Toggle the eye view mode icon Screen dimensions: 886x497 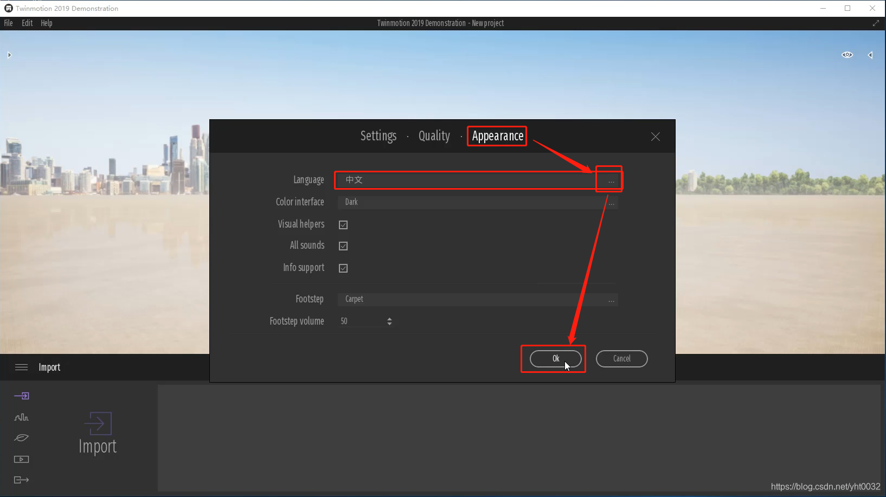coord(847,55)
